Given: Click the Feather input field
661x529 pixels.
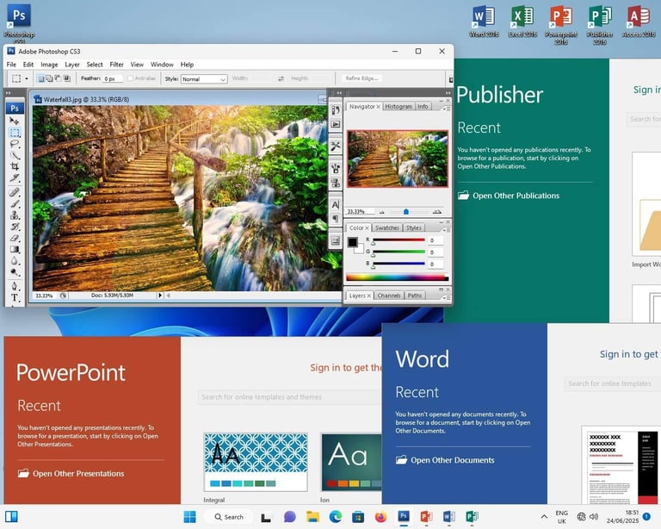Looking at the screenshot, I should [x=113, y=79].
